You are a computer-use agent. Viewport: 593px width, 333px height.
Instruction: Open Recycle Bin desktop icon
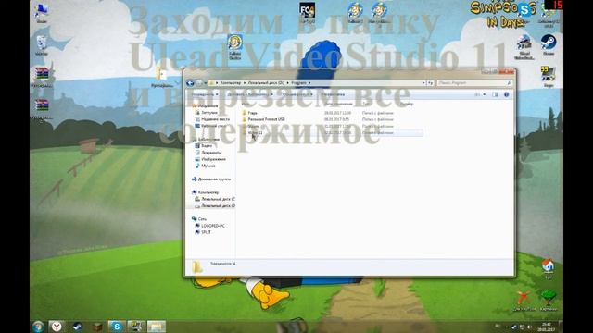(x=41, y=45)
